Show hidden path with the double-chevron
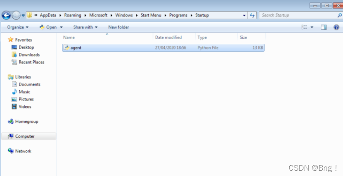The height and width of the screenshot is (176, 343). pyautogui.click(x=35, y=15)
